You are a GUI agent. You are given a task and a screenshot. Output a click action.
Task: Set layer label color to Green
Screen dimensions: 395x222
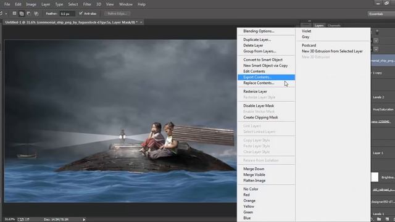coord(266,212)
